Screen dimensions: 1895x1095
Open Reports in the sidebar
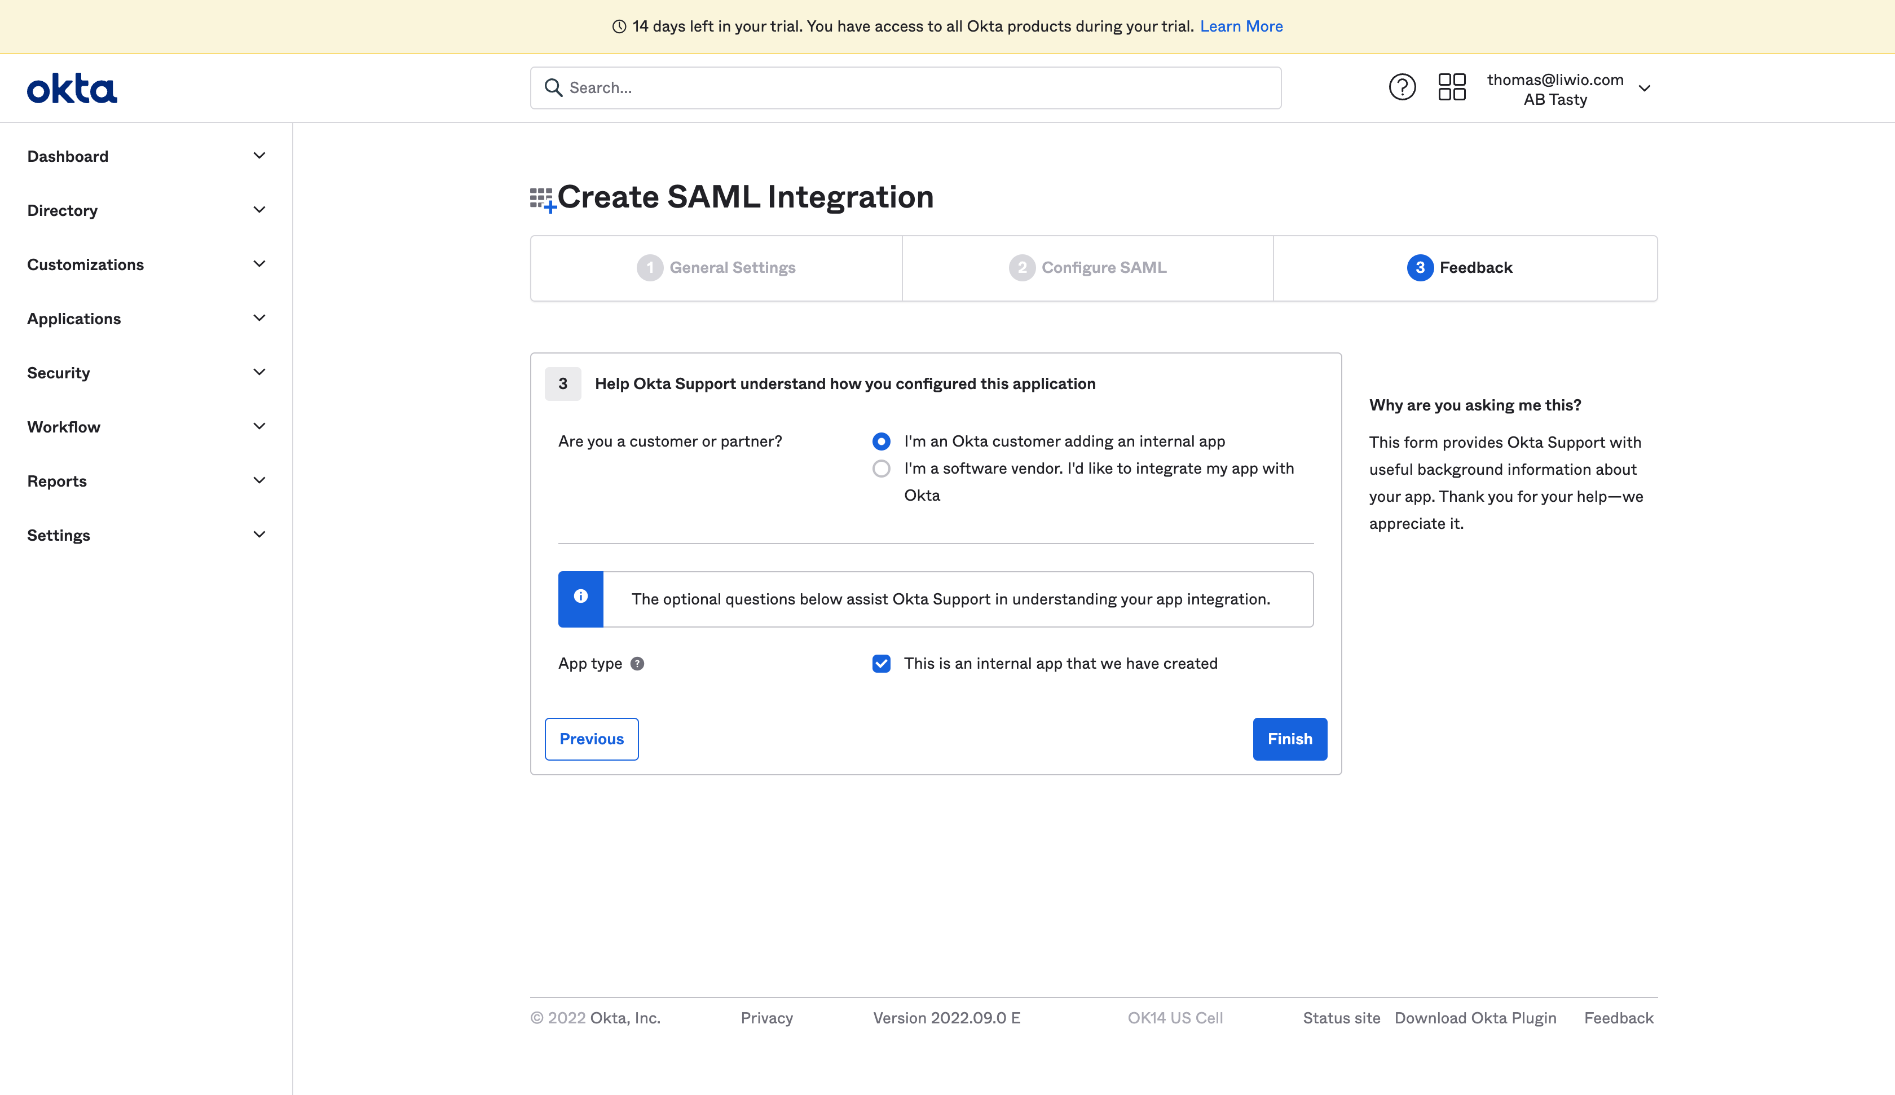(x=56, y=482)
